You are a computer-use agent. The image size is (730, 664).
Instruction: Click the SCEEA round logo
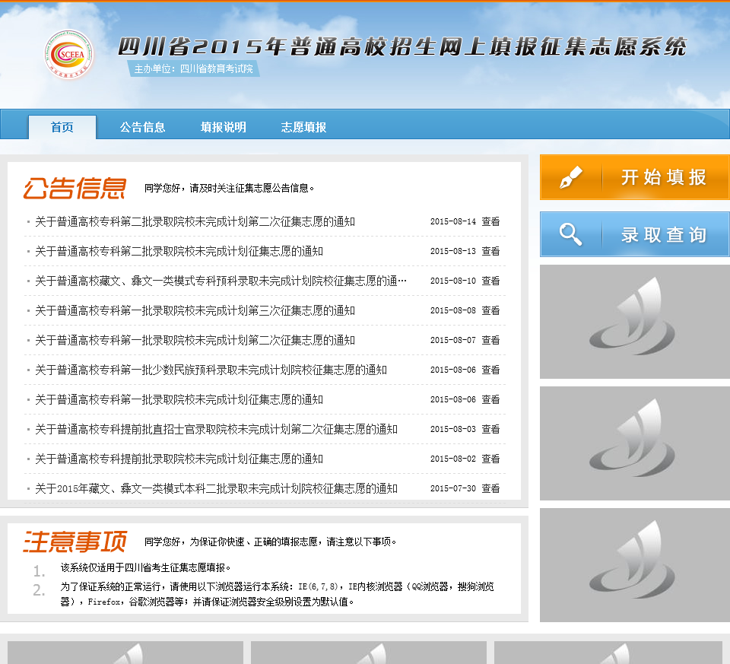click(x=69, y=54)
